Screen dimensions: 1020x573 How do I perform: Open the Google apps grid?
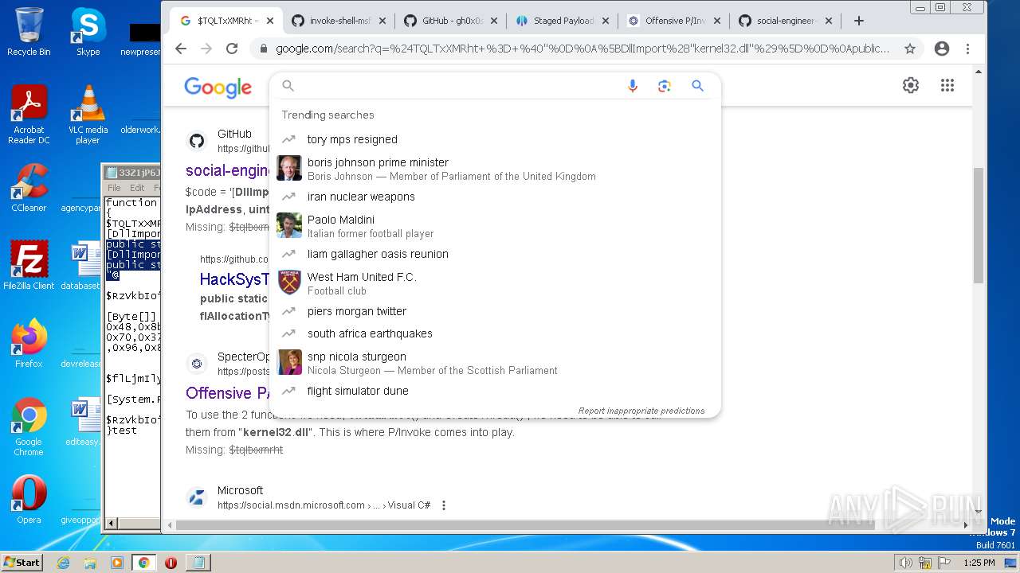[x=947, y=85]
